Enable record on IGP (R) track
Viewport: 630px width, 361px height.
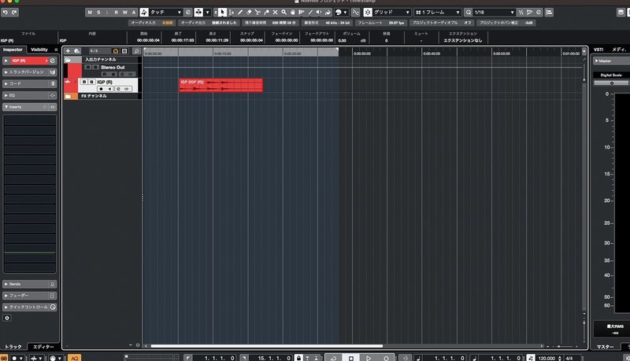[102, 89]
